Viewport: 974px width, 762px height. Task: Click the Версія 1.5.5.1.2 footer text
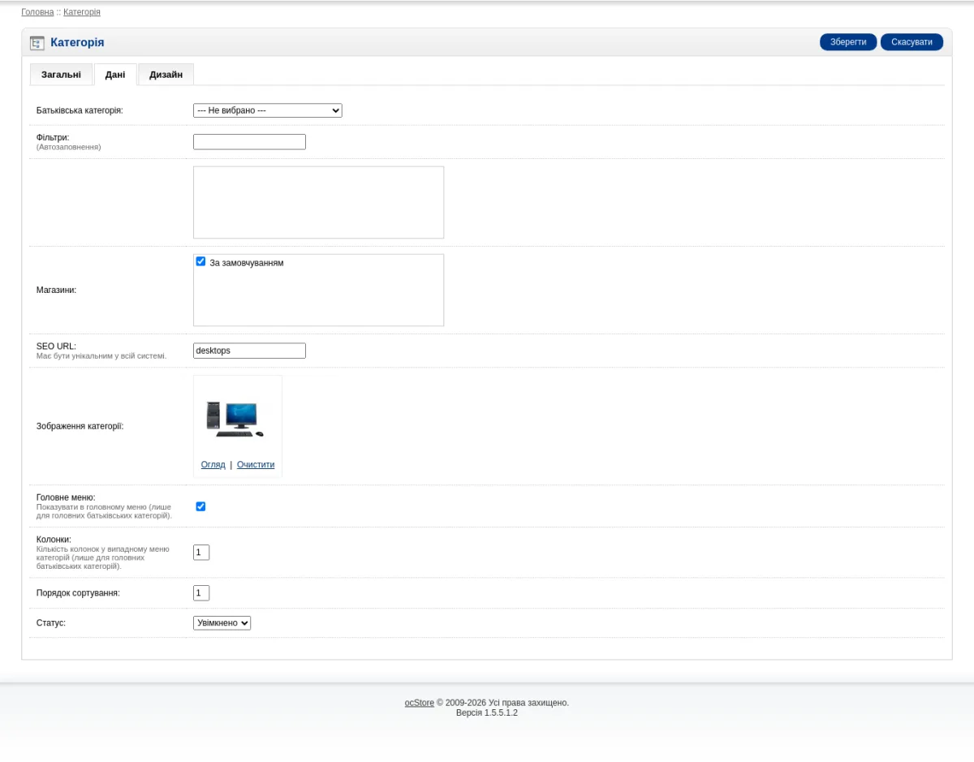pyautogui.click(x=487, y=713)
